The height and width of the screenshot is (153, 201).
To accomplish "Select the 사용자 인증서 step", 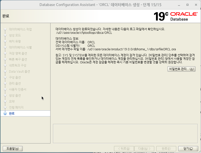I will click(x=17, y=89).
